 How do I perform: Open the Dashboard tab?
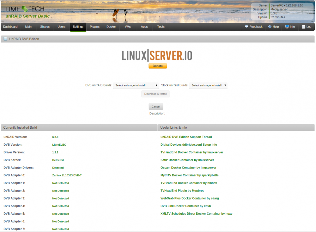10,27
